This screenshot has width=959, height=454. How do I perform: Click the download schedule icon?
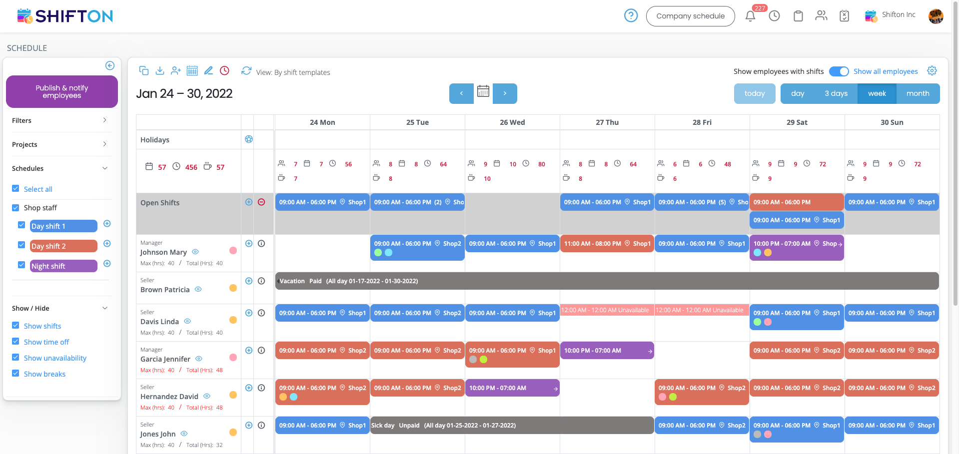[160, 71]
